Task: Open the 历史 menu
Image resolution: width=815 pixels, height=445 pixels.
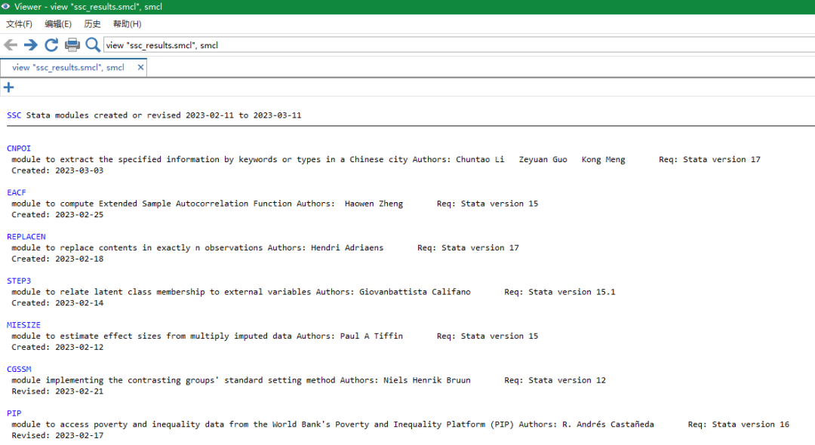Action: (x=92, y=24)
